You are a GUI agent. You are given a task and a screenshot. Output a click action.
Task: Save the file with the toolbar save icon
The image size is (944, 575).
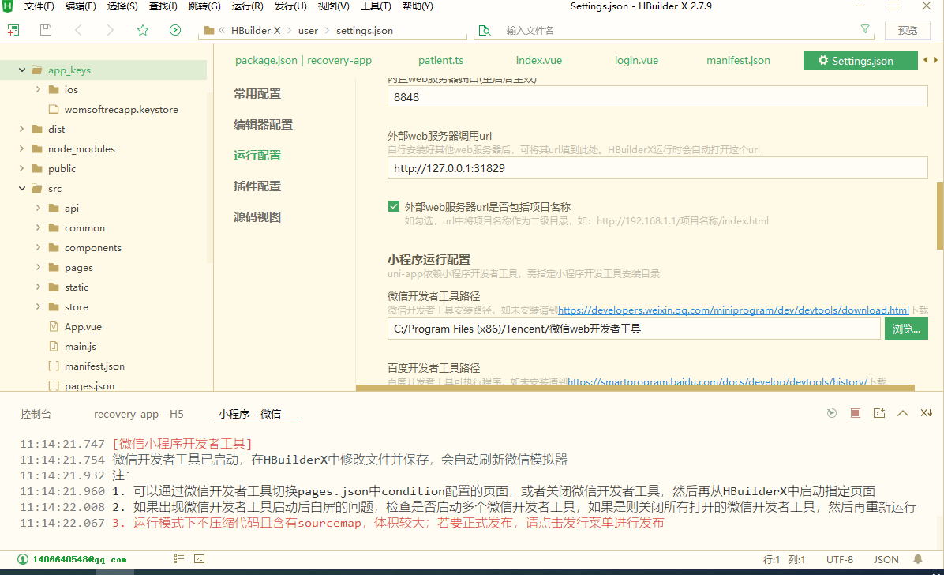pos(45,30)
